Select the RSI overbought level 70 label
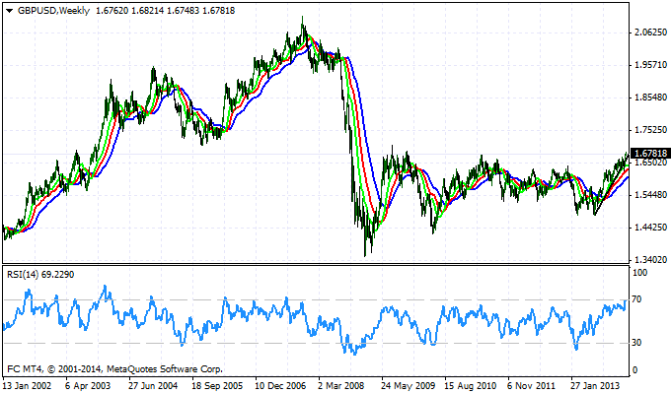 point(636,299)
